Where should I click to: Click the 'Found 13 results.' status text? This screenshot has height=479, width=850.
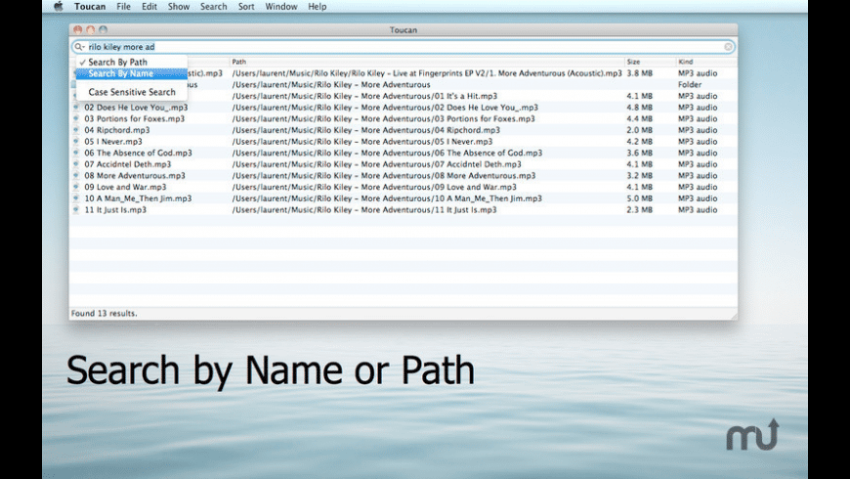[x=105, y=314]
